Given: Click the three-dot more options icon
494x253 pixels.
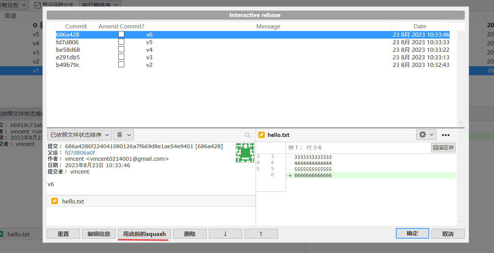Looking at the screenshot, I should (x=446, y=135).
